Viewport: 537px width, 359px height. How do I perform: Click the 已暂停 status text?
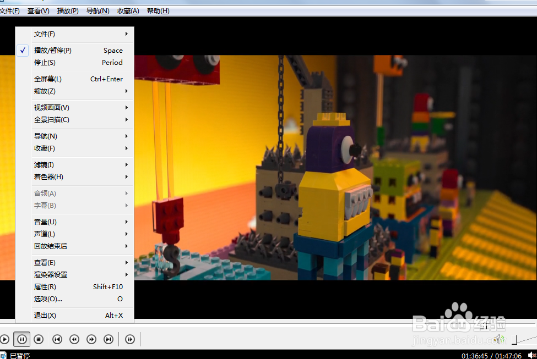pyautogui.click(x=20, y=356)
